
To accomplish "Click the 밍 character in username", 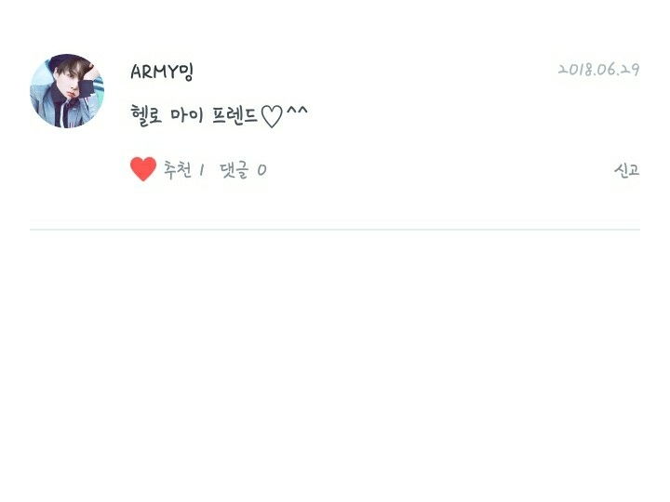I will [186, 73].
